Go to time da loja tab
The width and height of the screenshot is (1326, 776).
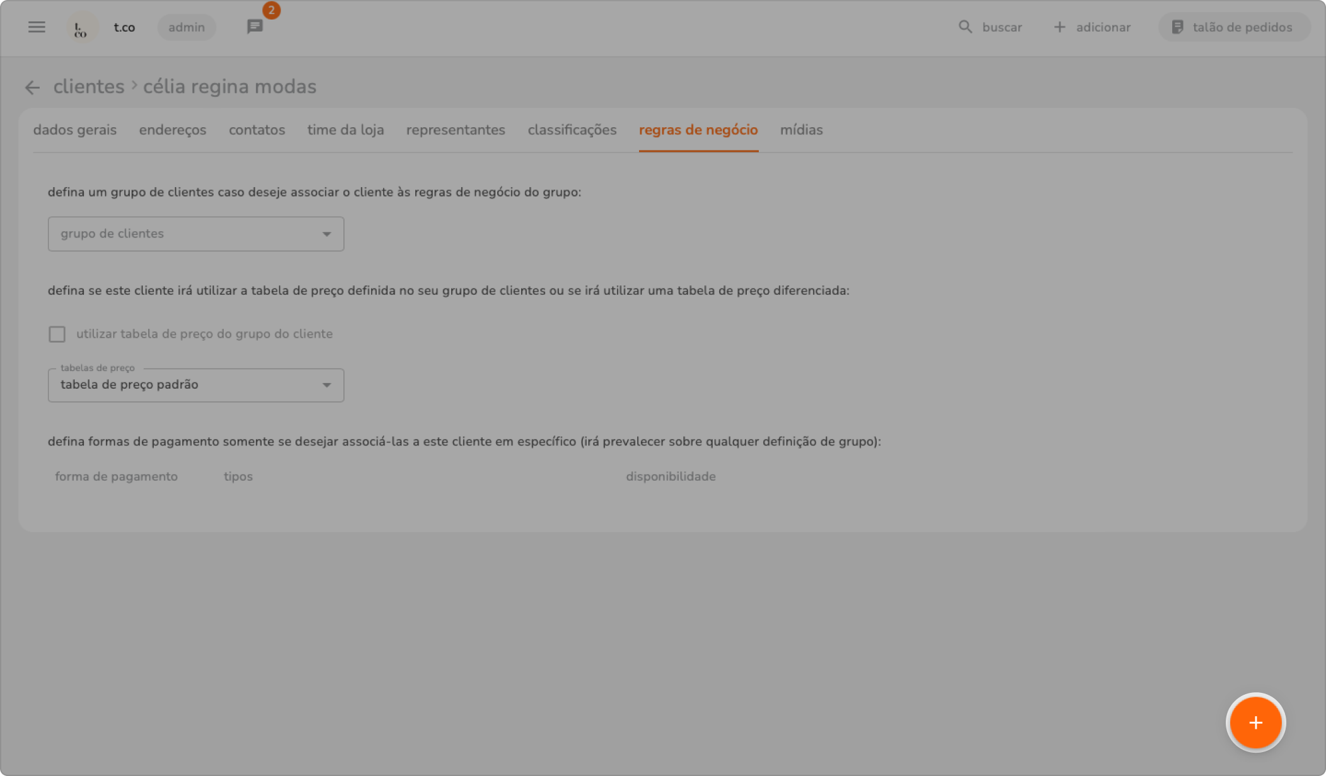click(x=345, y=130)
